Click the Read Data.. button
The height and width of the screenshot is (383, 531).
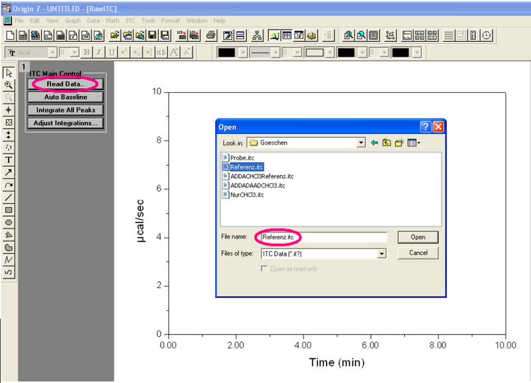click(65, 84)
